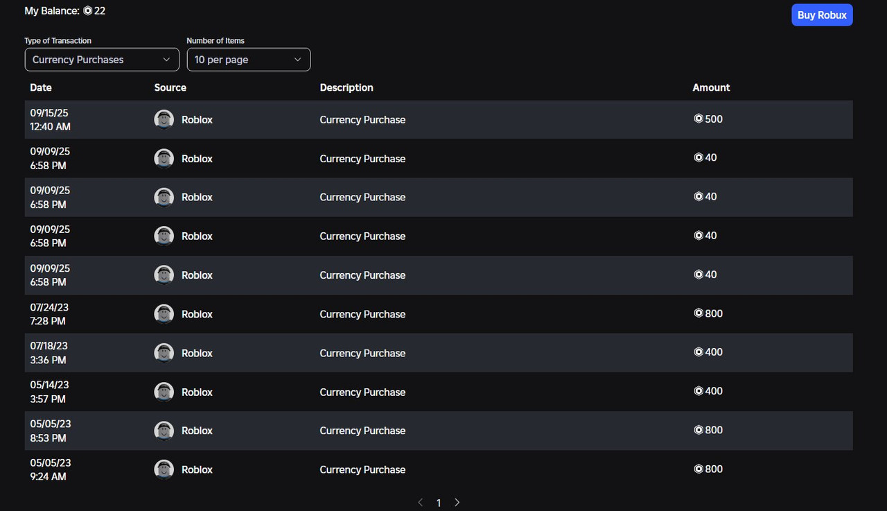The height and width of the screenshot is (511, 887).
Task: Open the Roblox avatar on the 05/14/23 row
Action: tap(164, 392)
